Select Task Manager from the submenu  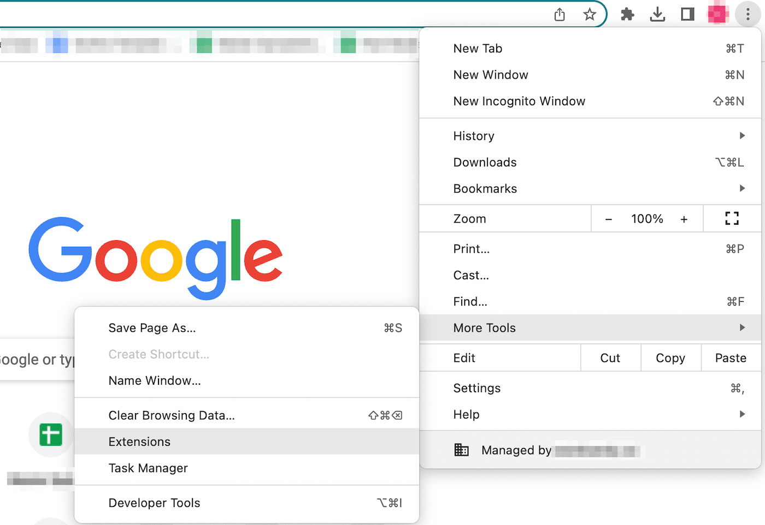(x=148, y=468)
